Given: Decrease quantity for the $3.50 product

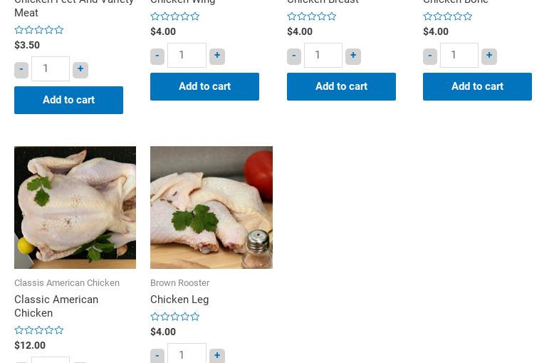Looking at the screenshot, I should 21,69.
